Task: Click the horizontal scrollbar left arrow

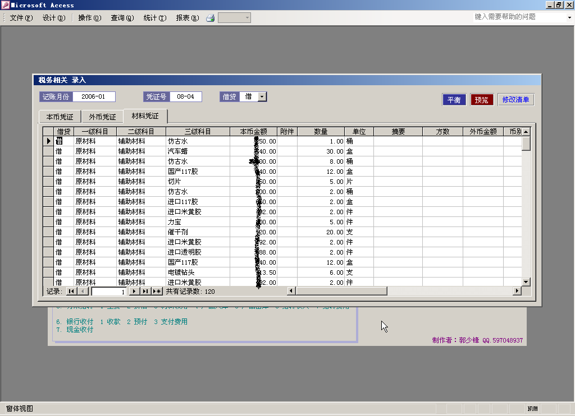Action: click(x=291, y=291)
